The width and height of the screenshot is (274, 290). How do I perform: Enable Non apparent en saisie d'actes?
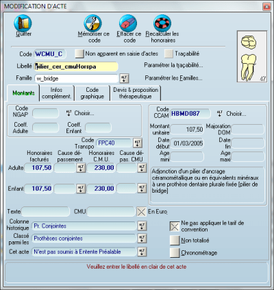[x=79, y=53]
